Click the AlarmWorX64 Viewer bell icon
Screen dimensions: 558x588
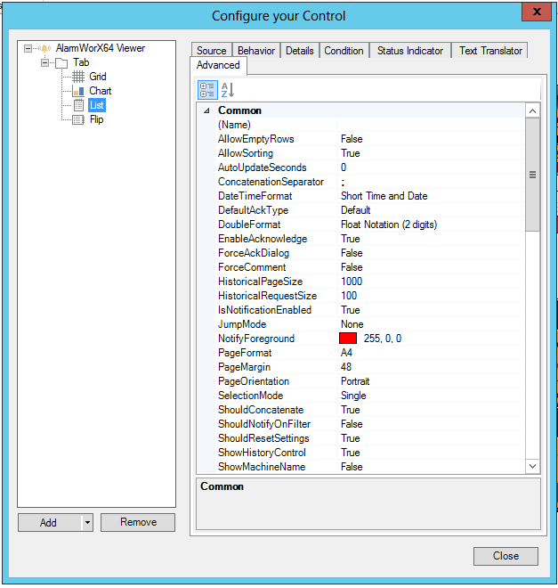[x=44, y=48]
